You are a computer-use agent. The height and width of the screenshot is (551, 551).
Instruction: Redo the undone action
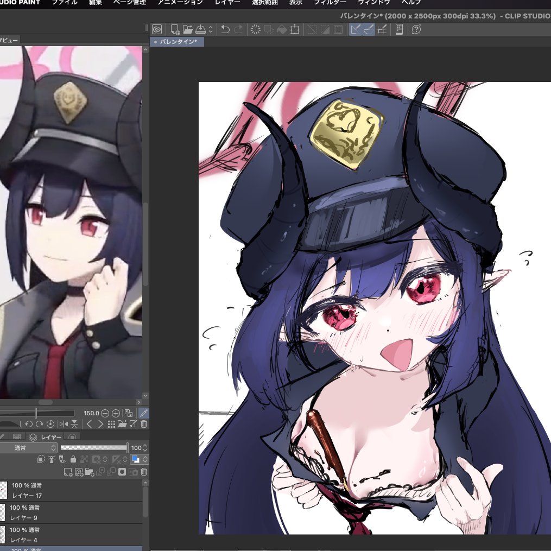coord(238,29)
